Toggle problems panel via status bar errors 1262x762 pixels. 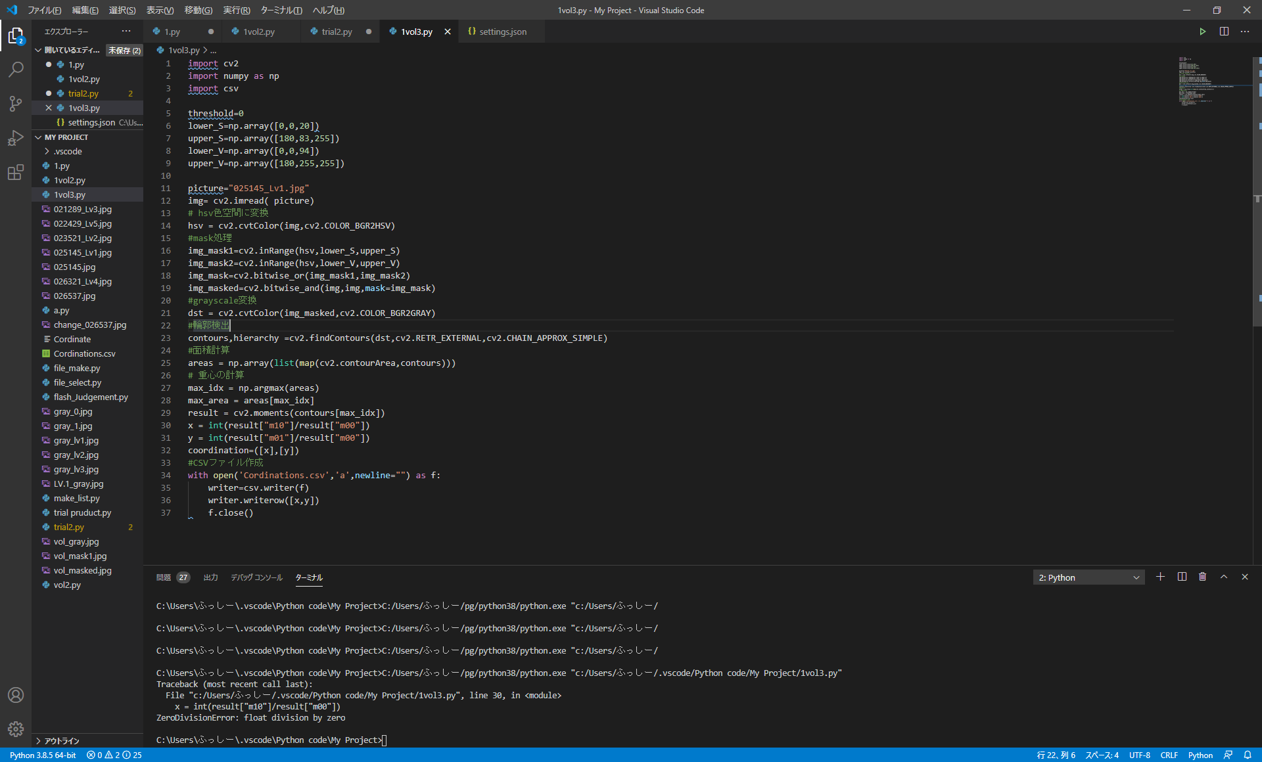[114, 755]
